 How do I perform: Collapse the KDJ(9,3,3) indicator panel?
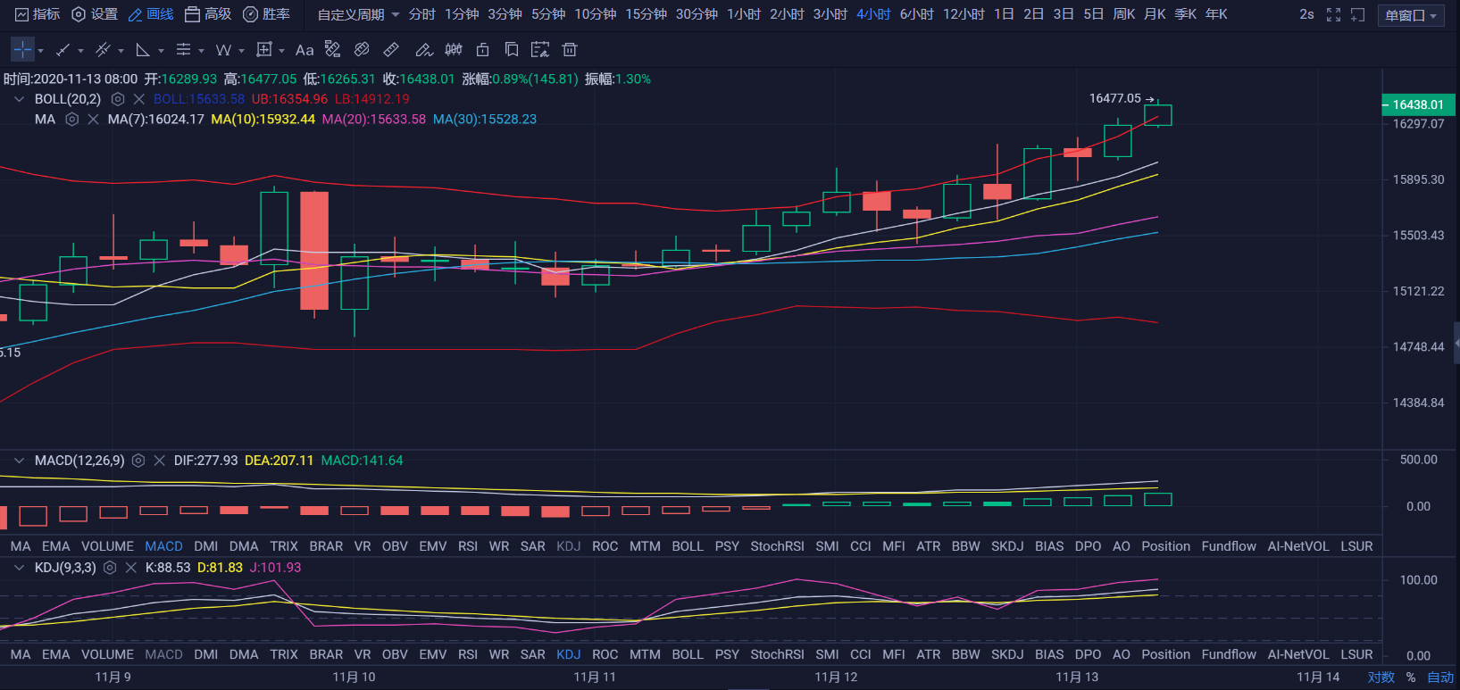[19, 568]
